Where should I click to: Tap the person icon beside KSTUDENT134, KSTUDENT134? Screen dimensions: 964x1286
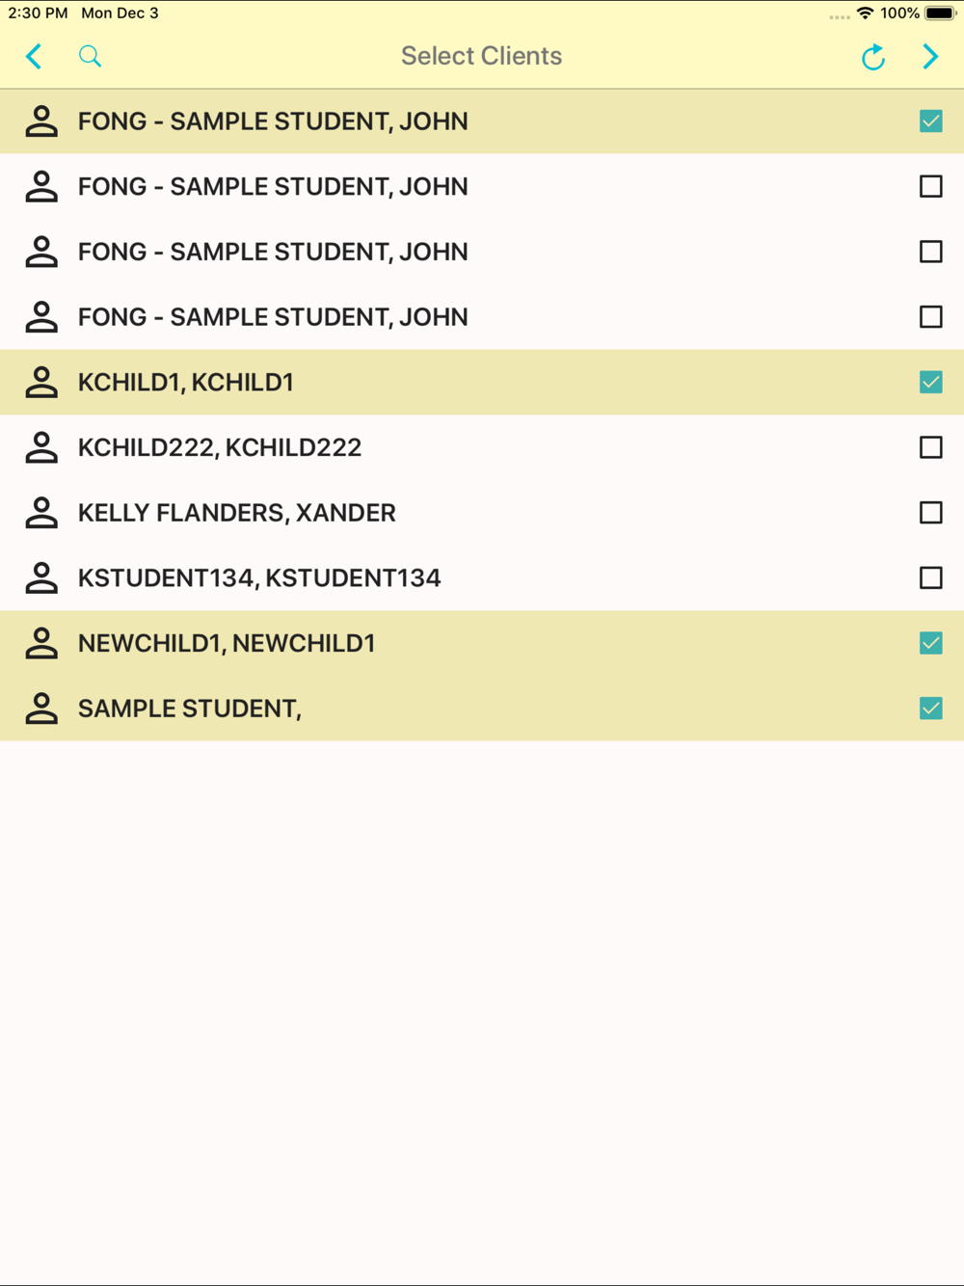(41, 578)
